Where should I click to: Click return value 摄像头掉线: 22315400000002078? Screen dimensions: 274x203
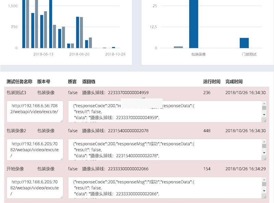(115, 131)
